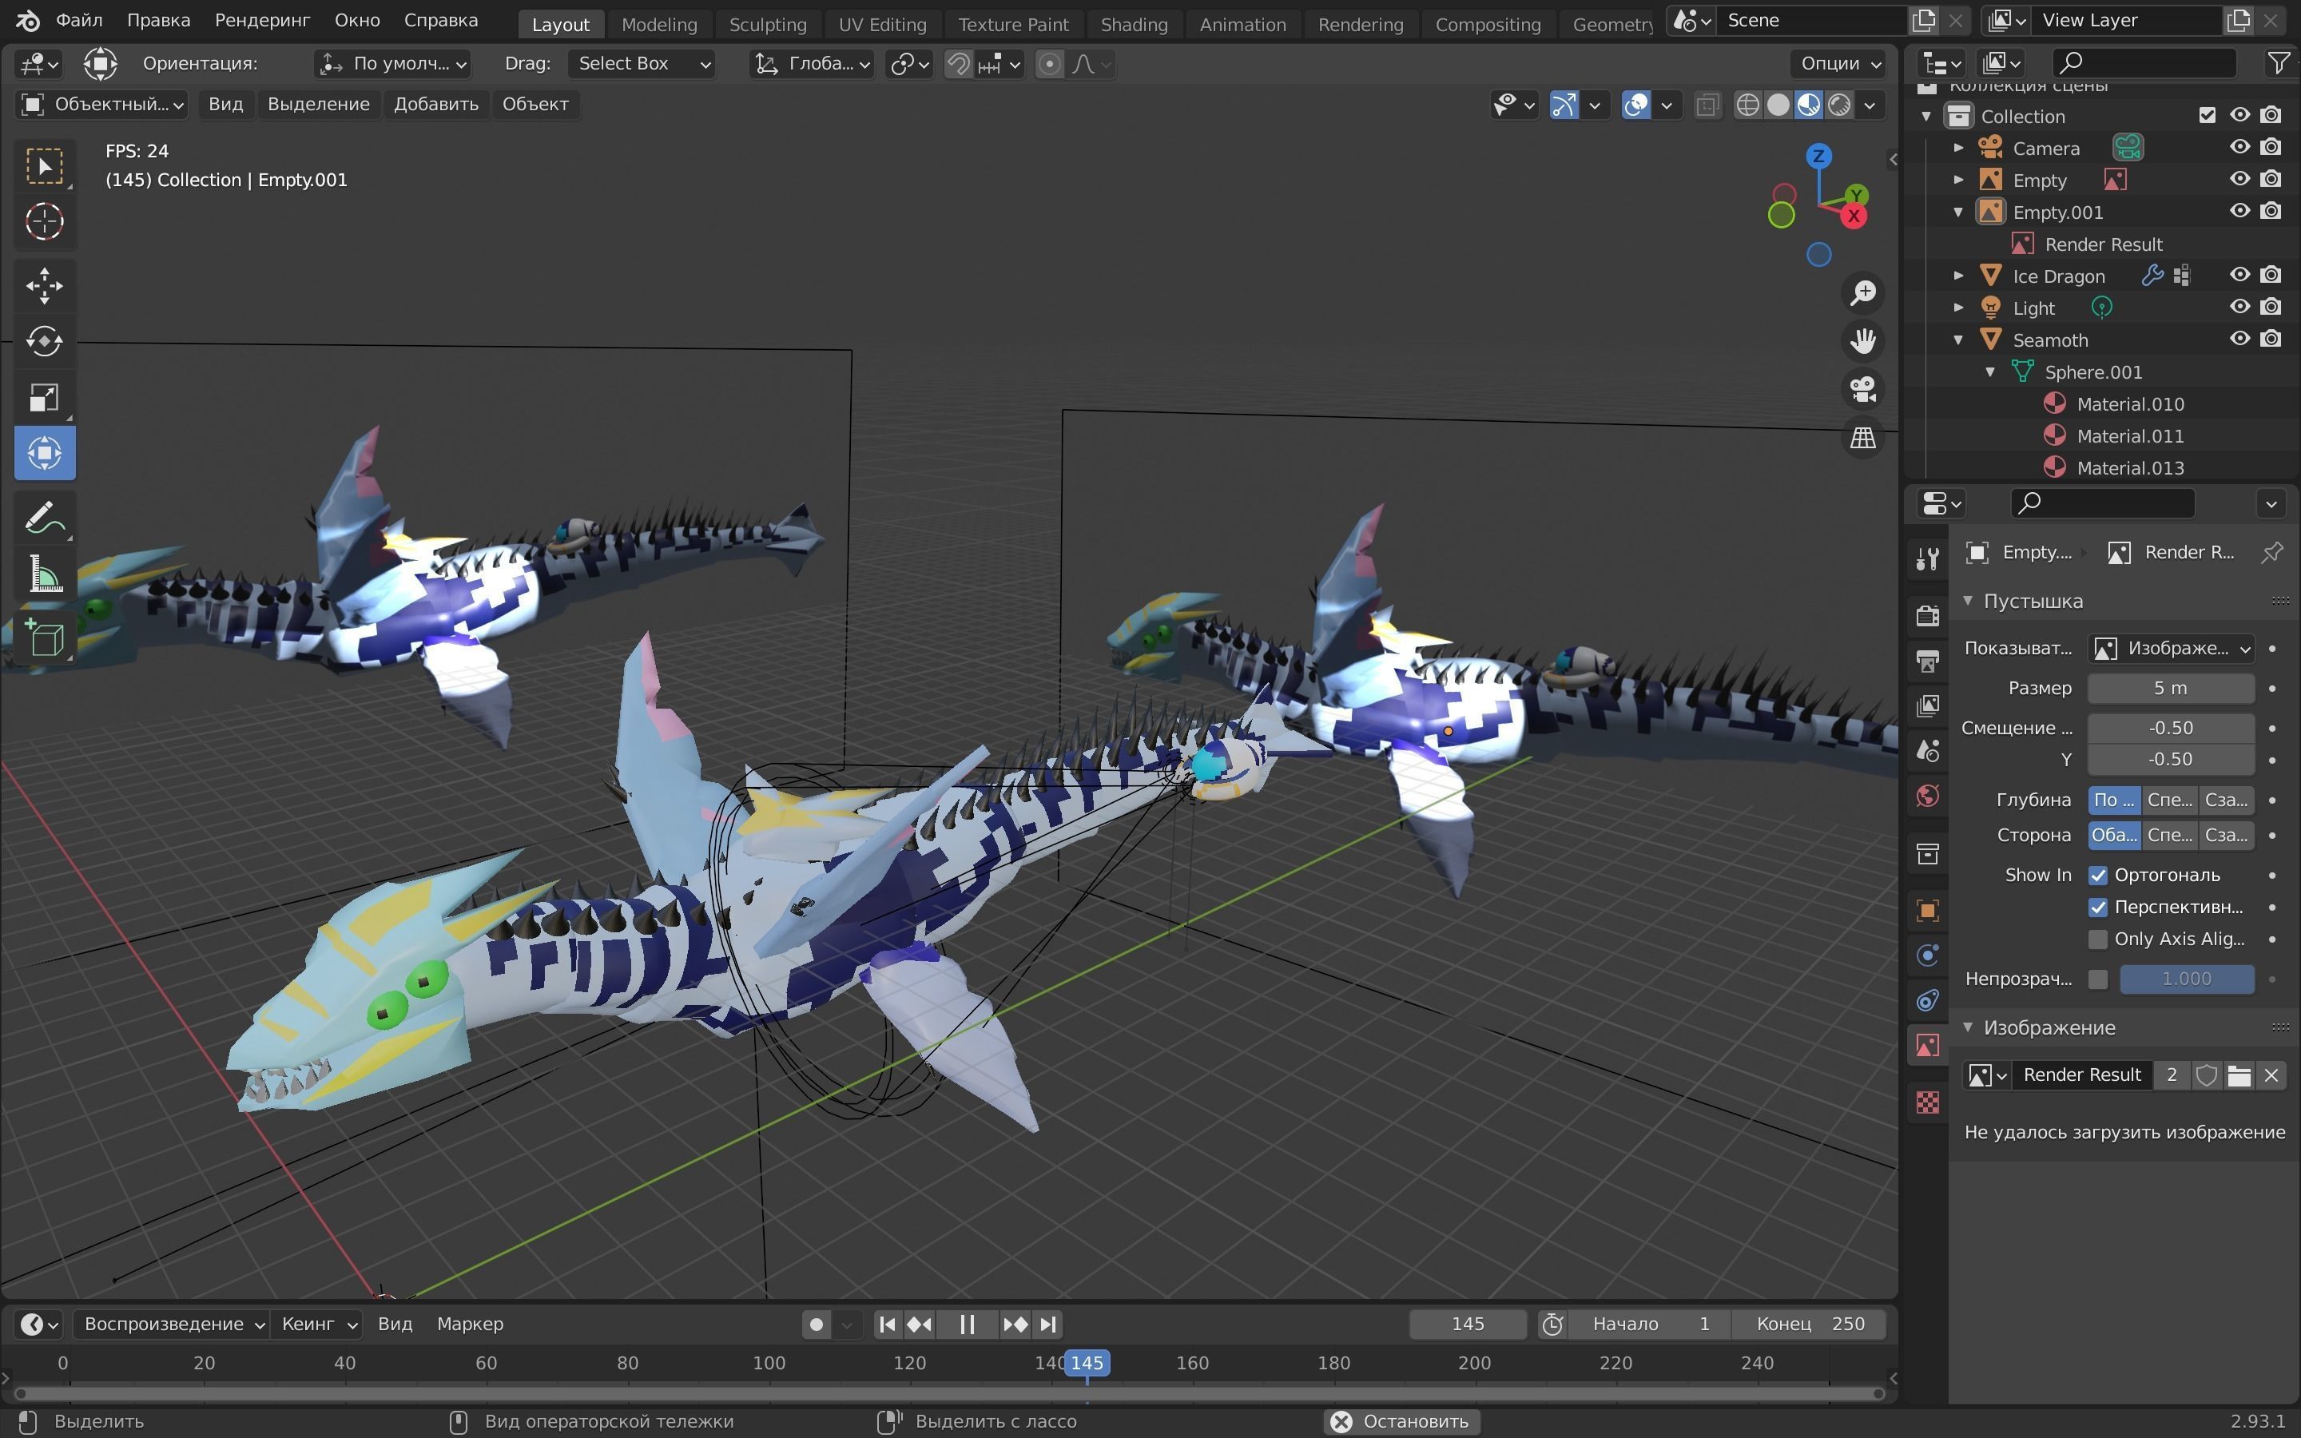
Task: Open the Воспроизведение dropdown
Action: tap(172, 1324)
